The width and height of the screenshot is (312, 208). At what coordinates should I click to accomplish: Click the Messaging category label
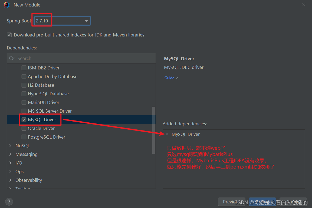coord(27,154)
